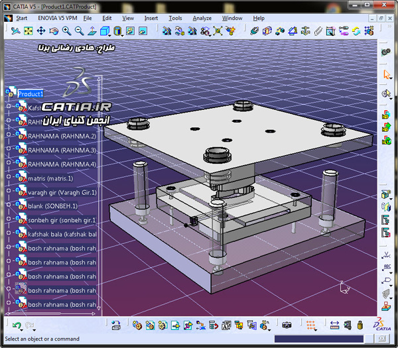Click the status bar command input field
The width and height of the screenshot is (398, 348).
coord(319,339)
